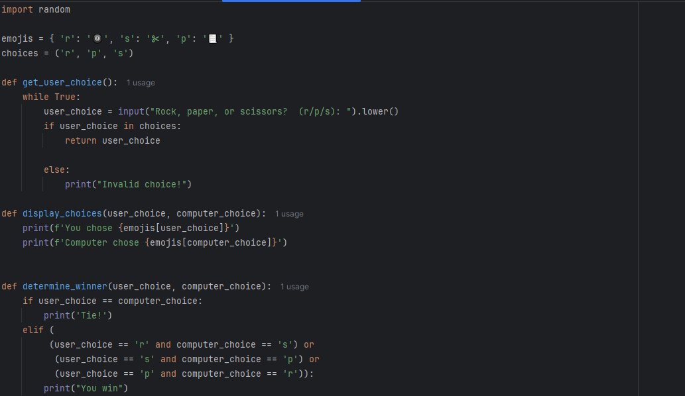Click the print("Invalid choice!") statement

point(129,185)
